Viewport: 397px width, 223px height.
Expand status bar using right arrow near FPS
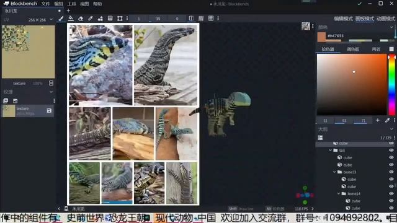click(x=313, y=209)
